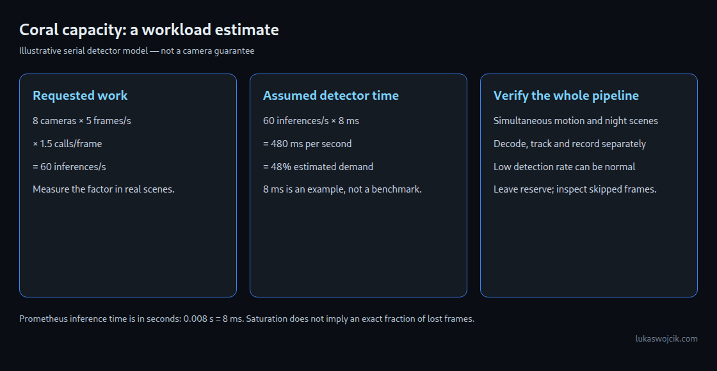
Task: Click the line '= 48% estimated demand'
Action: pos(318,167)
